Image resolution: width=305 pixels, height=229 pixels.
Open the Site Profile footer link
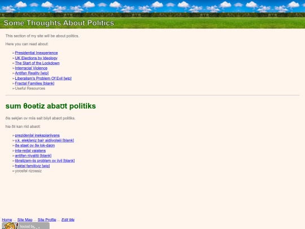[x=47, y=219]
